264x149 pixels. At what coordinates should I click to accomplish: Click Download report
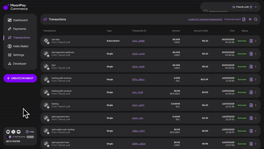233,19
